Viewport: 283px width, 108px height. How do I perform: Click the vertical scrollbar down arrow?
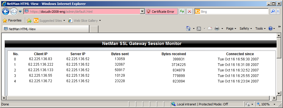279,93
